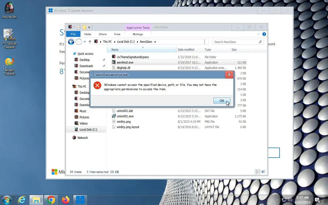Viewport: 328px width, 205px height.
Task: Open the View ribbon tab
Action: (x=117, y=34)
